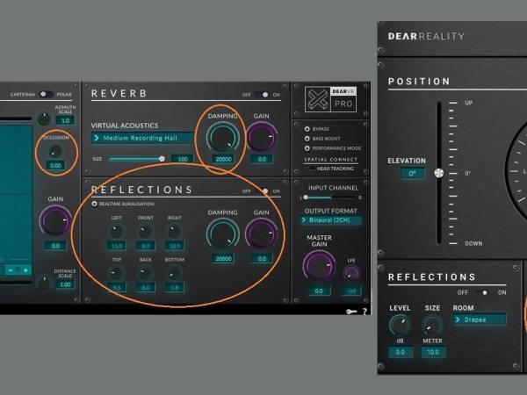
Task: Enable the Bass Boost option
Action: [x=307, y=139]
